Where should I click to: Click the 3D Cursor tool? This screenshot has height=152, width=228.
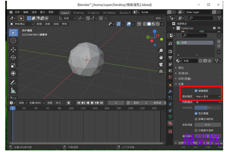click(x=13, y=41)
